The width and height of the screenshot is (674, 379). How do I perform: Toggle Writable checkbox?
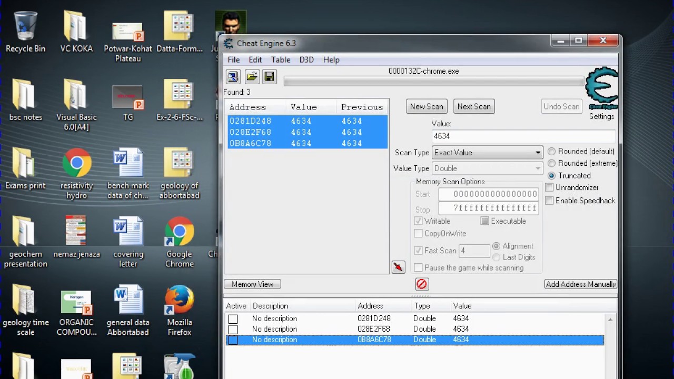click(418, 221)
